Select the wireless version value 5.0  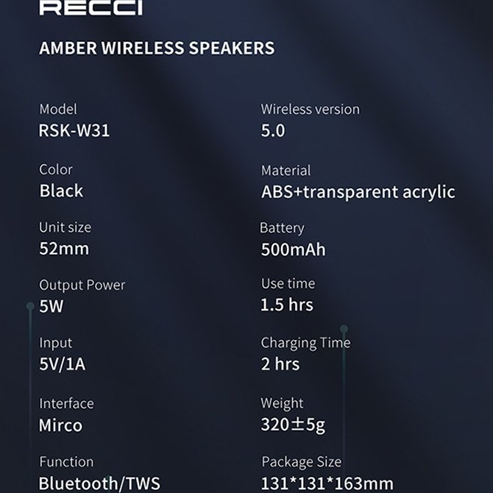[x=272, y=131]
